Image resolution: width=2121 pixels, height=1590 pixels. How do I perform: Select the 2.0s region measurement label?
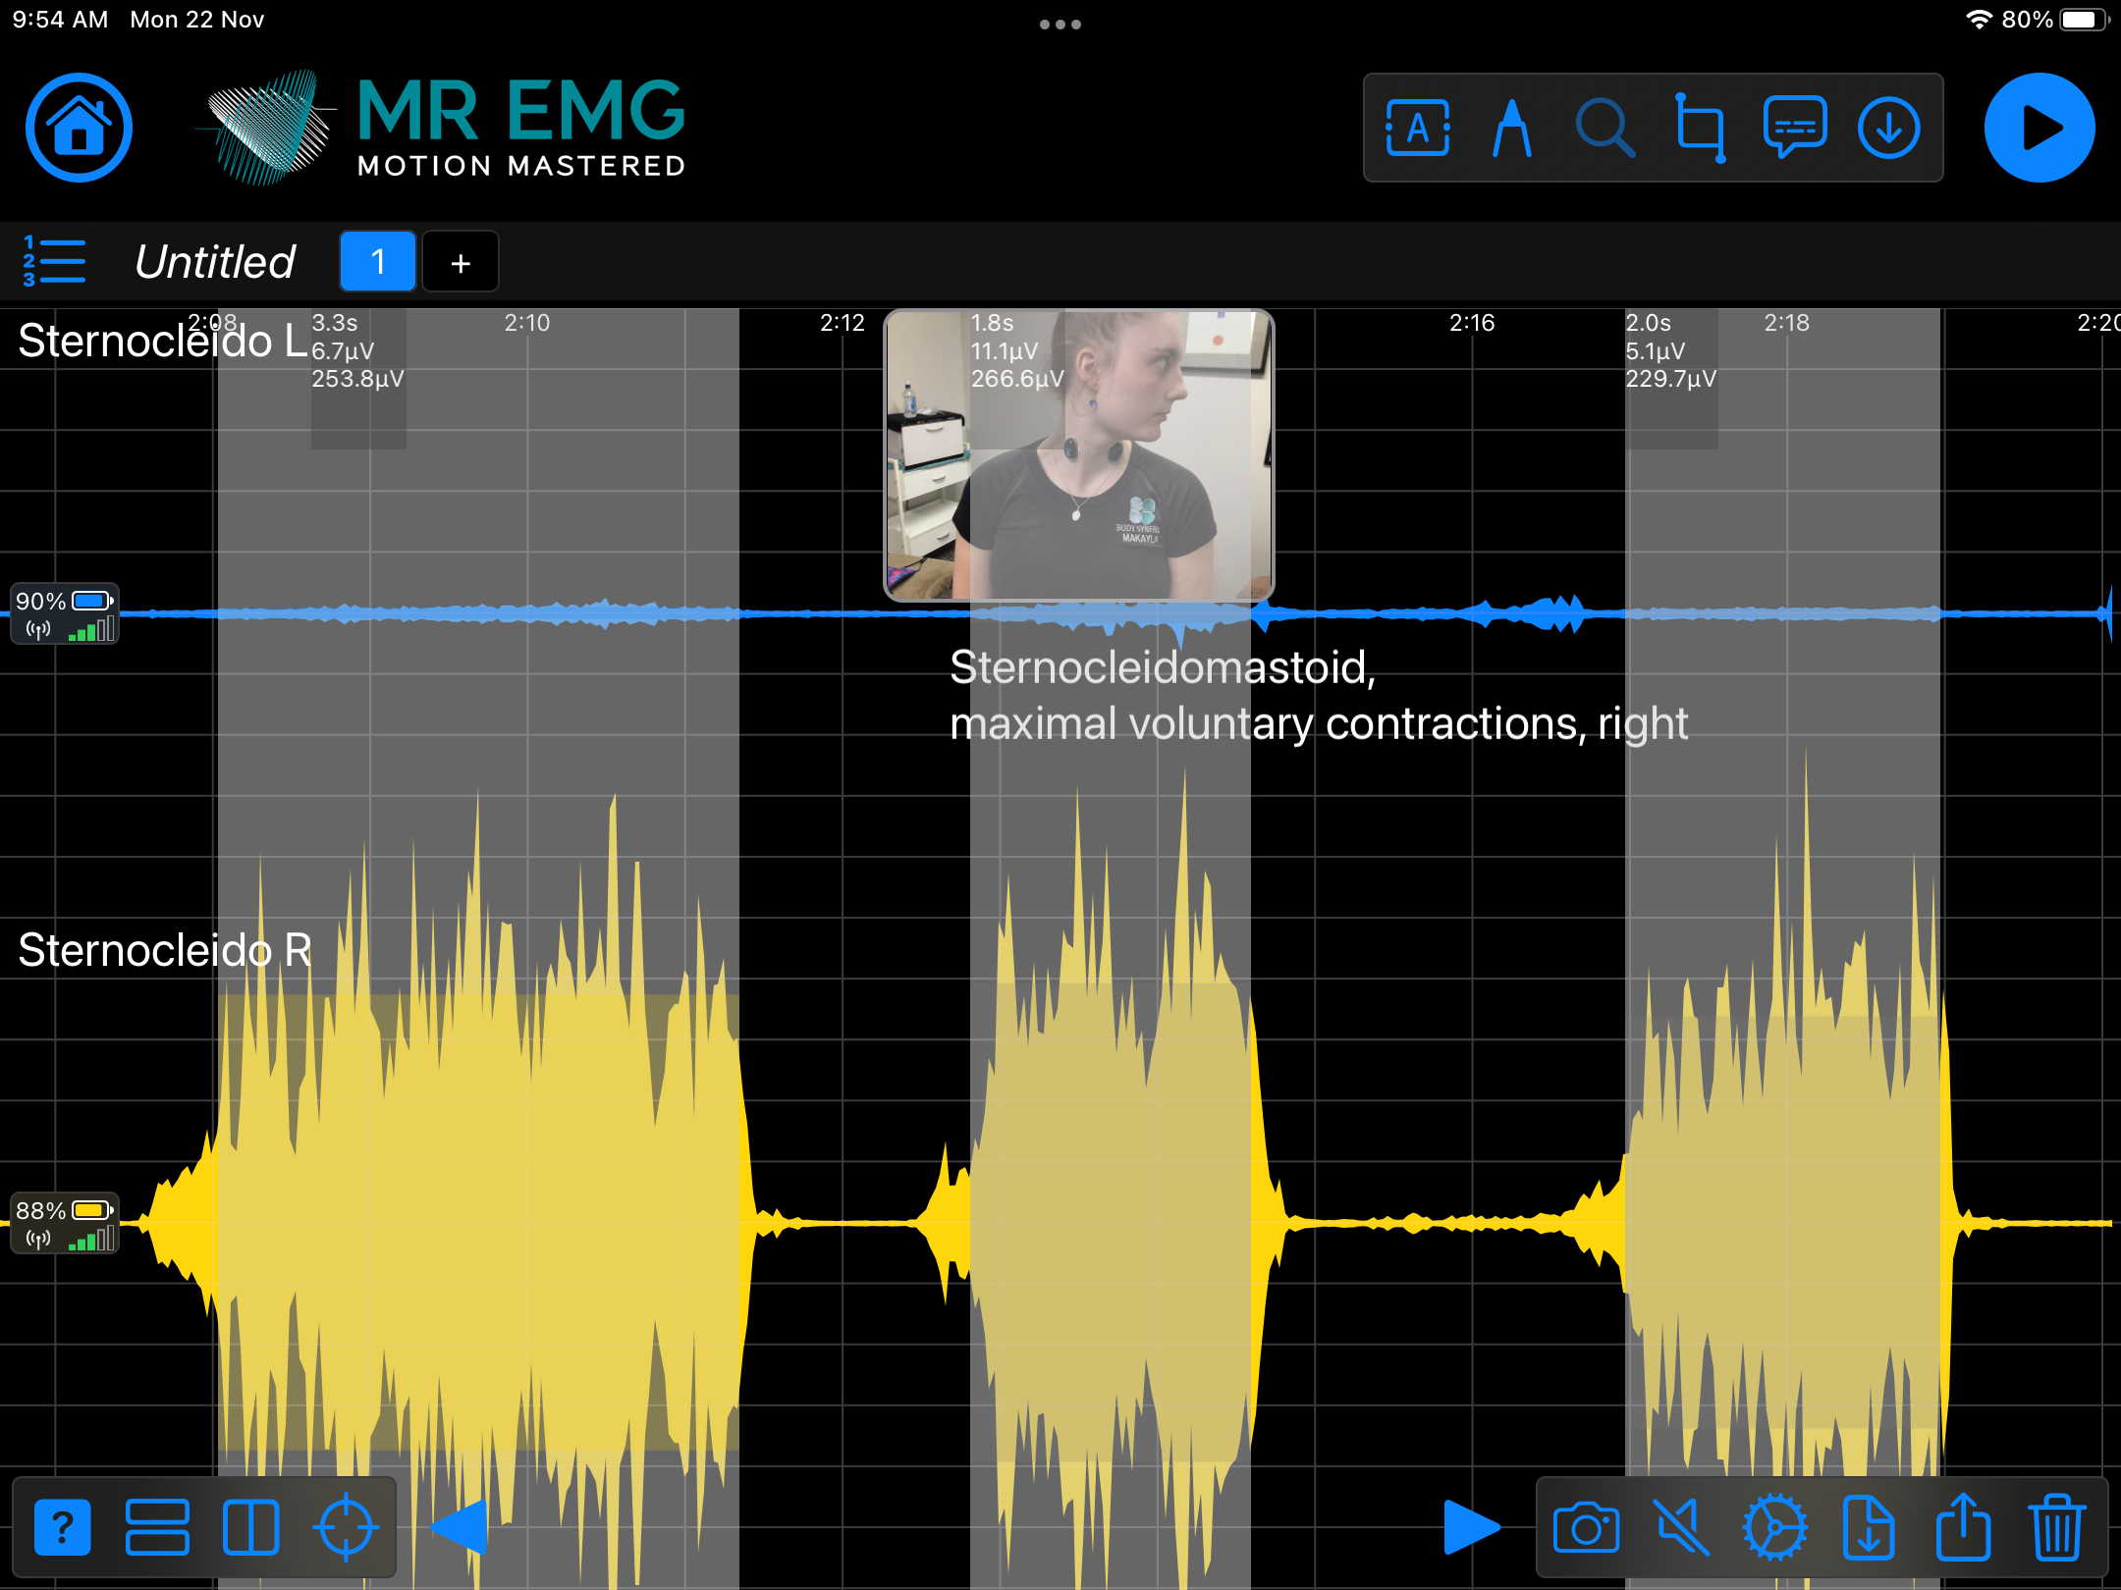(x=1648, y=323)
